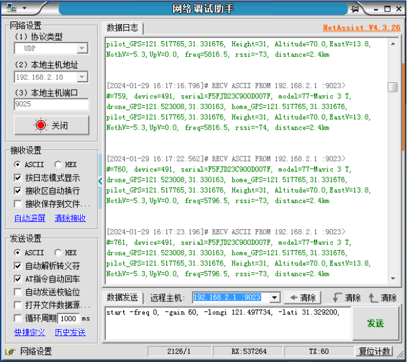Image resolution: width=407 pixels, height=362 pixels.
Task: Select HEX radio in 接收设置
Action: pyautogui.click(x=58, y=165)
